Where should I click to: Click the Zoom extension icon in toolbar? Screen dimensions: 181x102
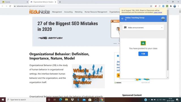click(x=163, y=6)
